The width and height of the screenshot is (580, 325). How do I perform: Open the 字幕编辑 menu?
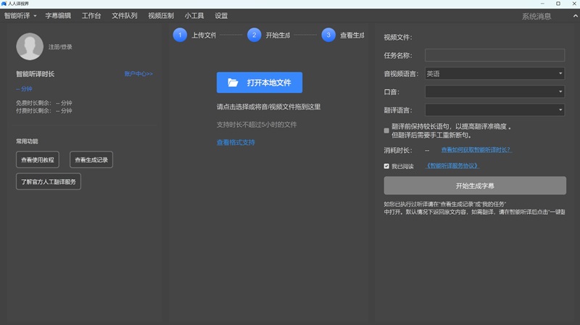58,15
